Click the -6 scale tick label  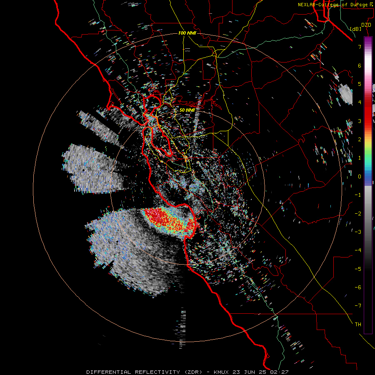tap(358, 287)
